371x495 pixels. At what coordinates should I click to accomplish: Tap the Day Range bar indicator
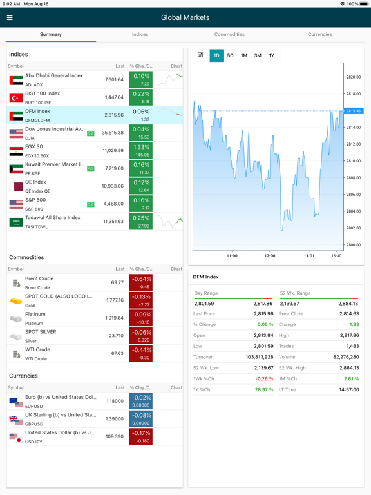(x=233, y=298)
